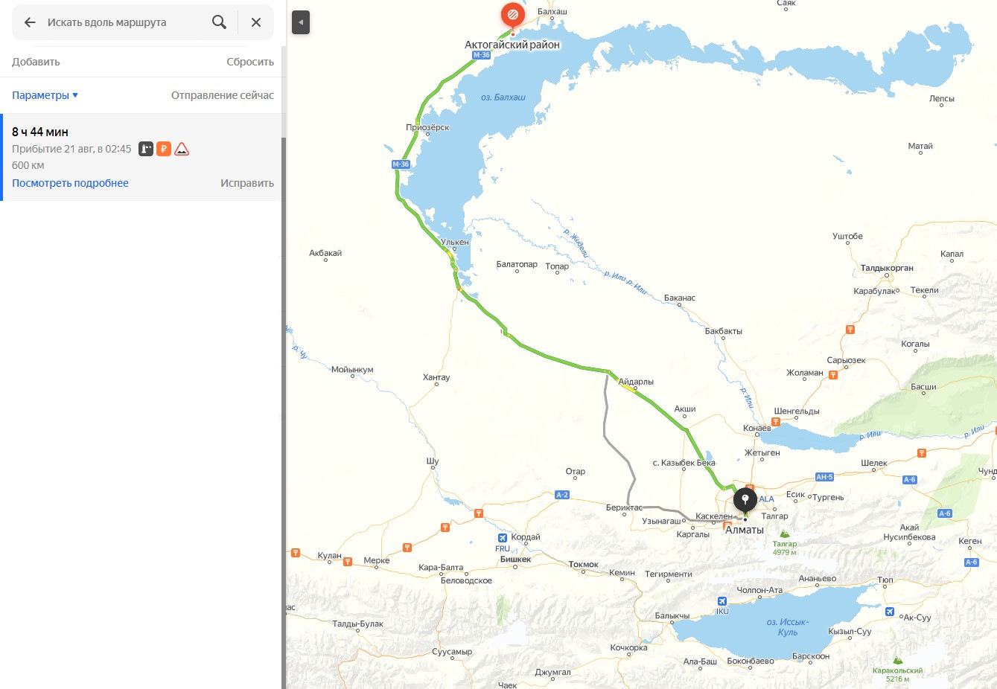This screenshot has height=689, width=997.
Task: Click the checkpoint barrier icon in route card
Action: [x=146, y=149]
